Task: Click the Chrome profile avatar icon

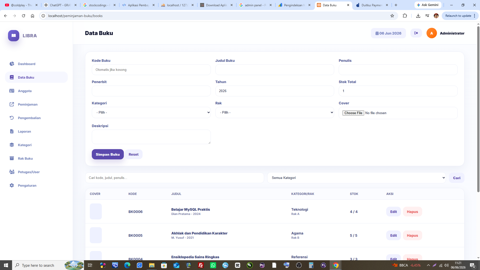Action: (x=436, y=16)
